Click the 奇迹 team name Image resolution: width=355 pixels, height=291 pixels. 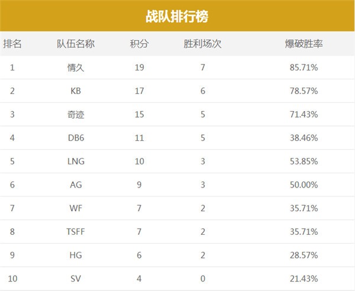(76, 115)
